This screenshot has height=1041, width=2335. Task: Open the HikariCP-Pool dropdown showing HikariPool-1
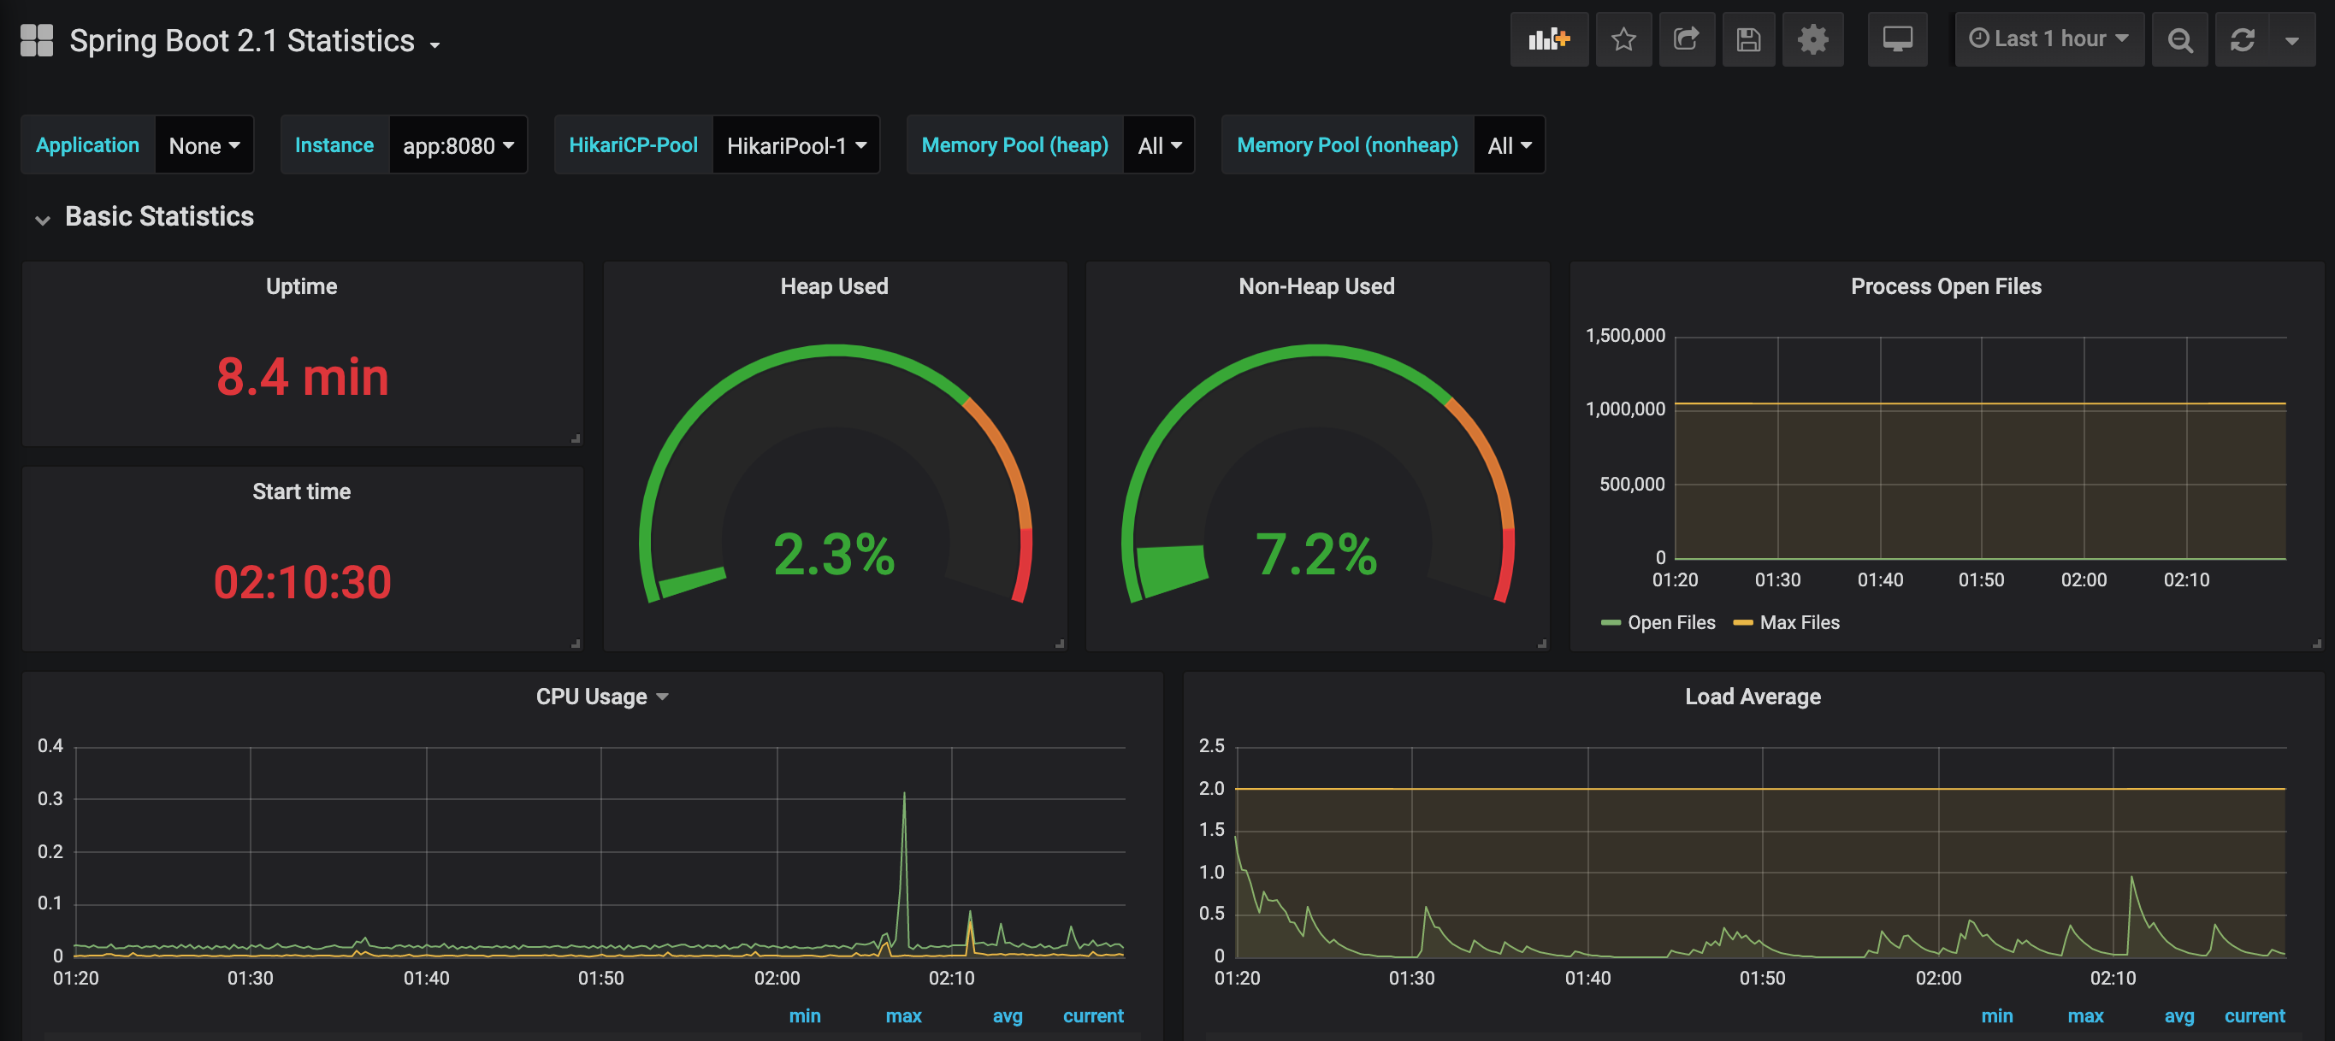coord(795,145)
